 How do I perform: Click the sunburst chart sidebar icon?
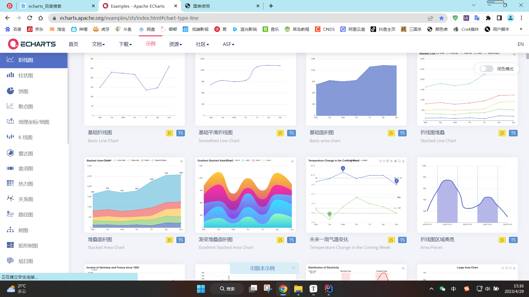10,261
